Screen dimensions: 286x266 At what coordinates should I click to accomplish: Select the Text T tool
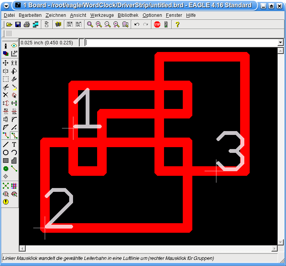pos(14,144)
